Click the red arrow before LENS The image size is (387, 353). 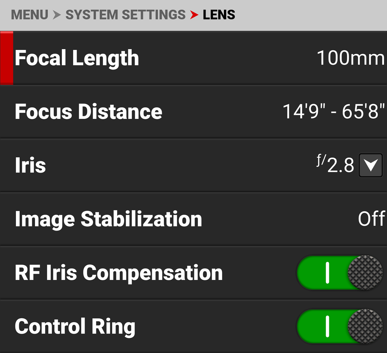194,15
